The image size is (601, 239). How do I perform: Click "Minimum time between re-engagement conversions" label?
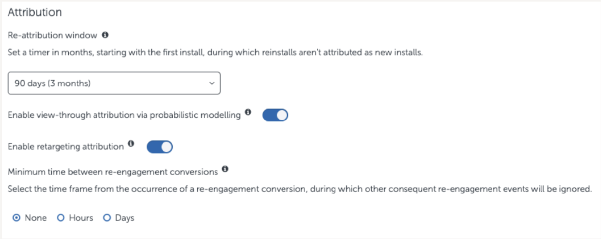click(112, 172)
